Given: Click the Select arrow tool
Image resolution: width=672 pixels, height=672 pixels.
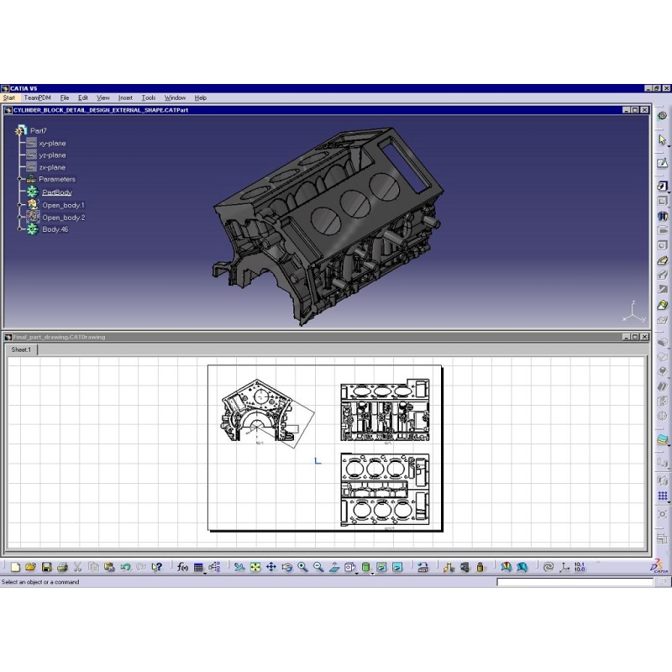Looking at the screenshot, I should point(662,139).
